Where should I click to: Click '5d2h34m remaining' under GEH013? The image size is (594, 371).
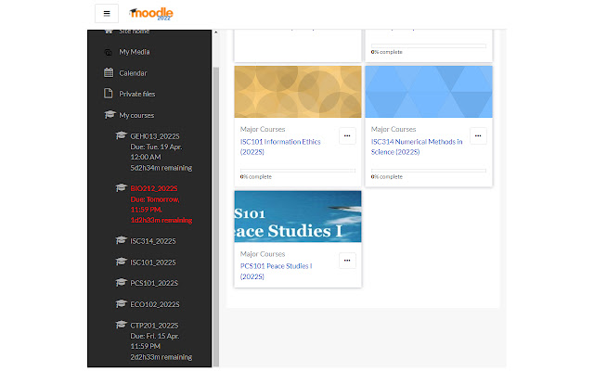point(161,168)
